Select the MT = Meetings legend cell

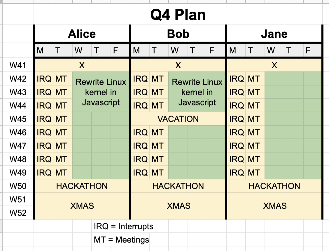(x=121, y=240)
